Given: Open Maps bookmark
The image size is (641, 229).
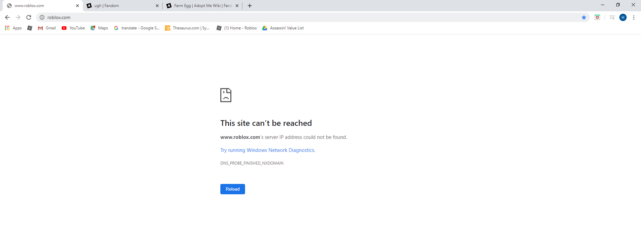Looking at the screenshot, I should click(x=99, y=28).
